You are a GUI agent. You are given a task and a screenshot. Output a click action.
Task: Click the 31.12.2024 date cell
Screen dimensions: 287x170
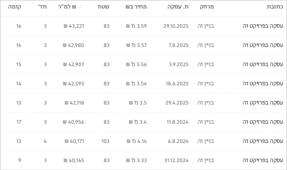click(176, 160)
